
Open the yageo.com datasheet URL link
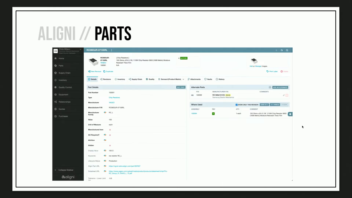[x=138, y=172]
